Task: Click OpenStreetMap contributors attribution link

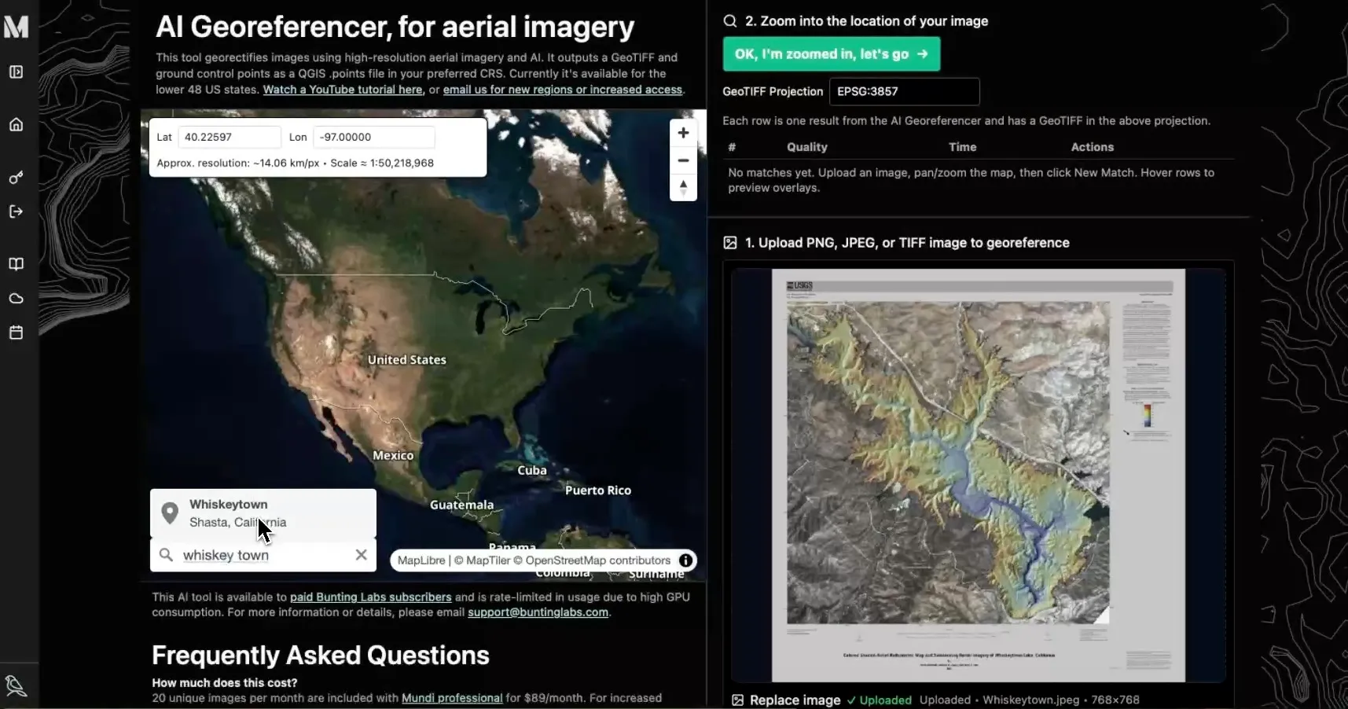Action: pyautogui.click(x=592, y=560)
